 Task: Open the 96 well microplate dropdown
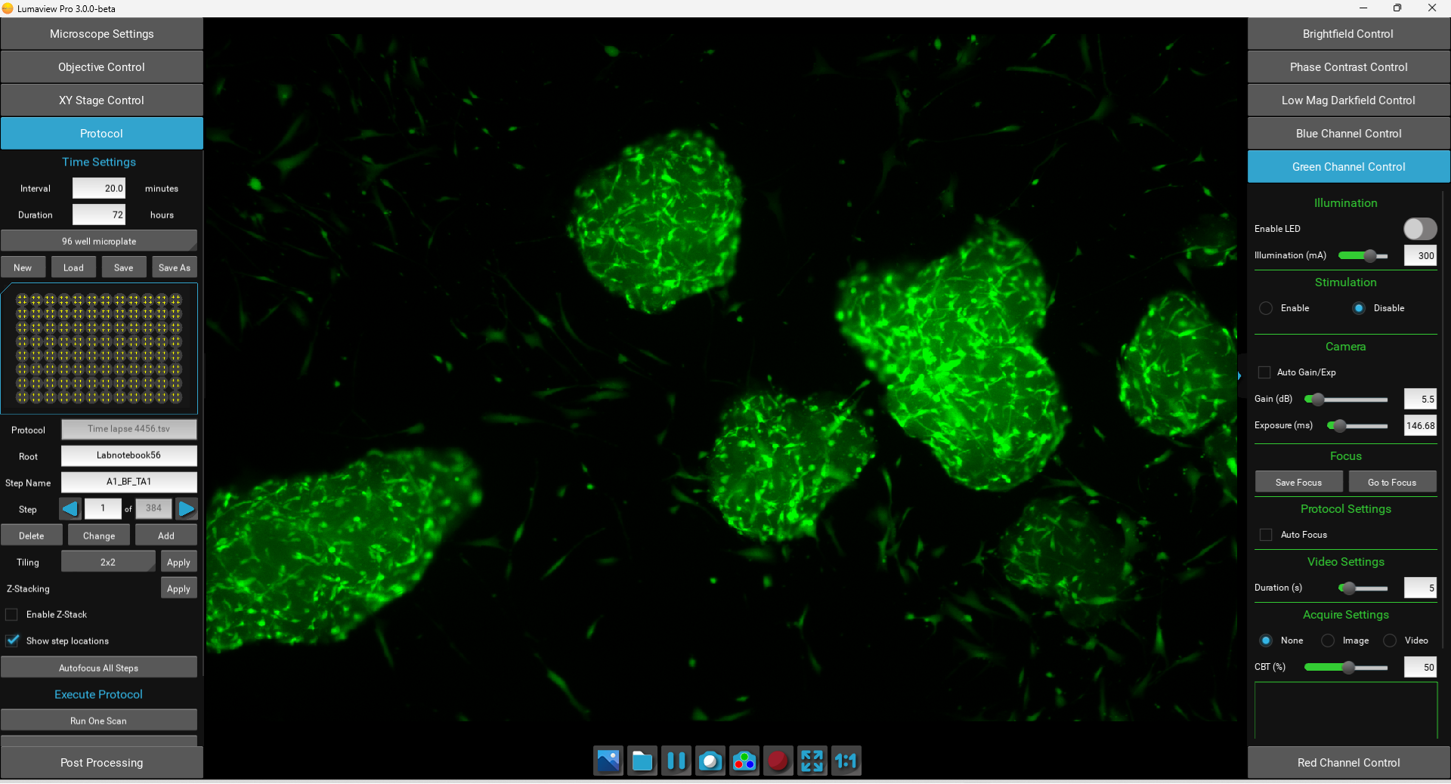coord(99,241)
